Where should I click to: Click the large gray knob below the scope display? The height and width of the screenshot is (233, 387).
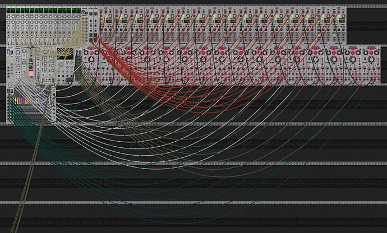[61, 65]
